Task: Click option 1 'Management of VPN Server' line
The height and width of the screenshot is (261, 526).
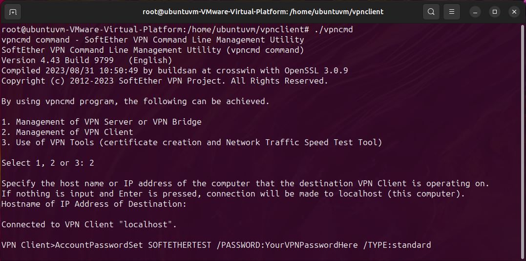Action: 102,122
